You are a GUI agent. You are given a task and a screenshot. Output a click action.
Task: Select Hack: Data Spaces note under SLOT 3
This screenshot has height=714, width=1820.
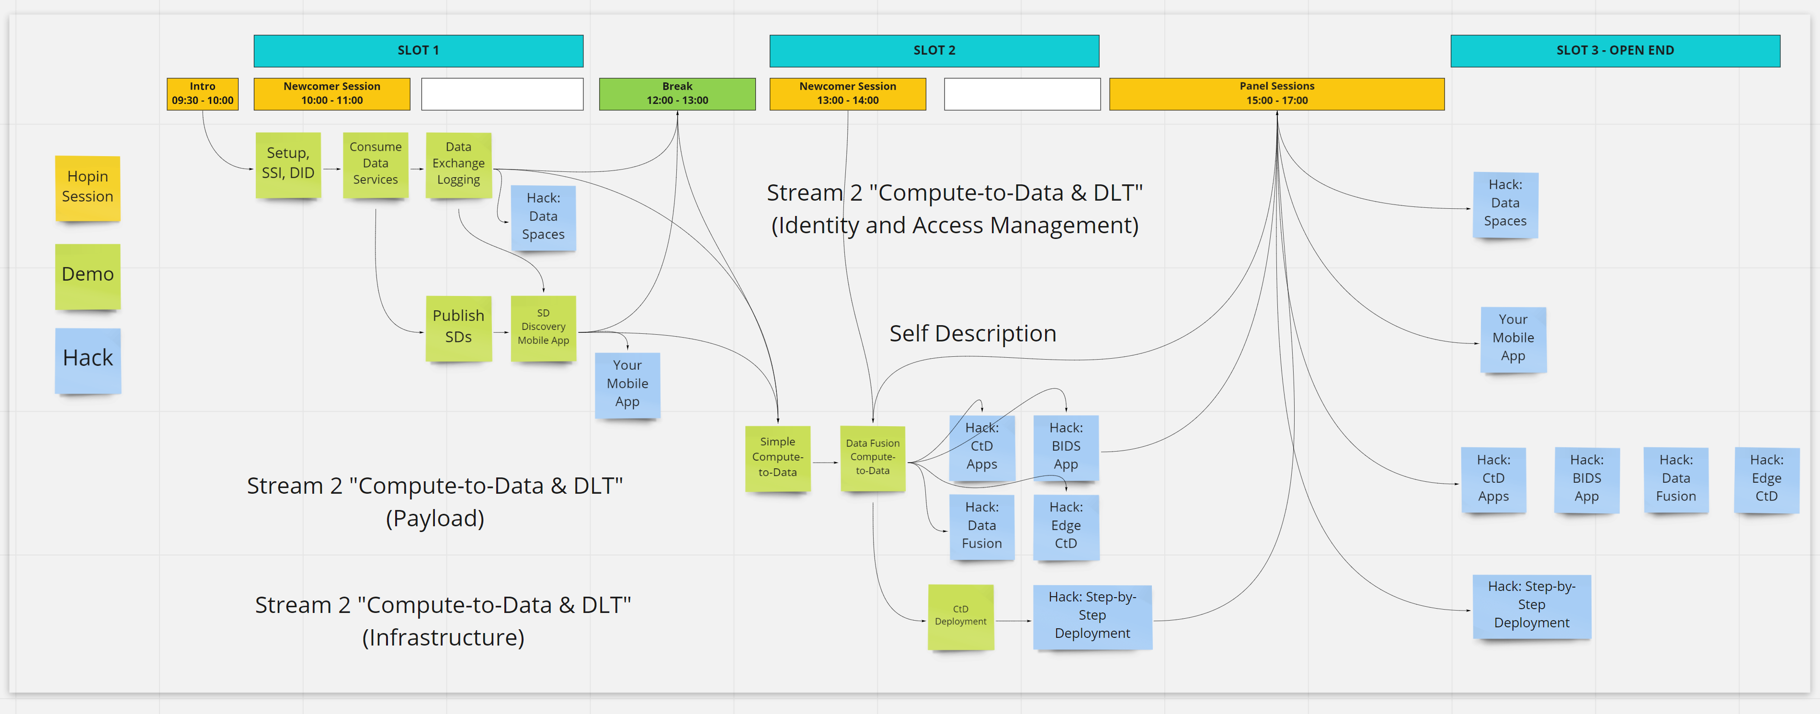[1506, 205]
